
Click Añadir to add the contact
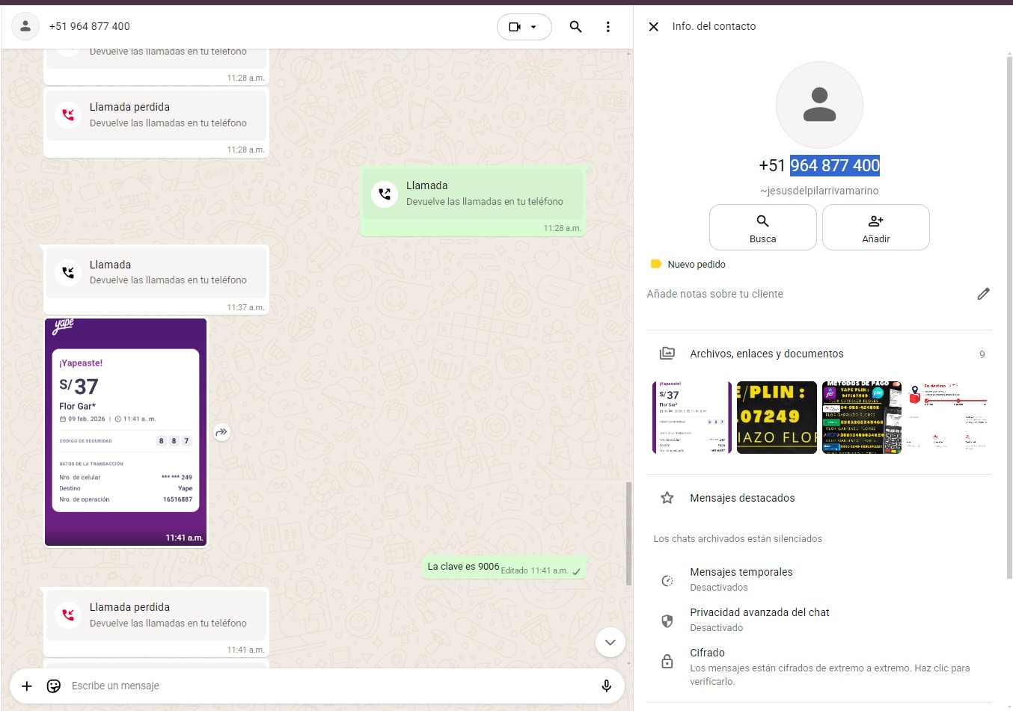coord(875,227)
